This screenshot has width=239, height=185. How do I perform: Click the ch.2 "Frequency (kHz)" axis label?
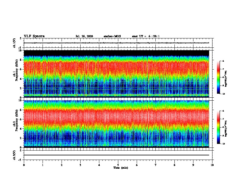(17, 120)
